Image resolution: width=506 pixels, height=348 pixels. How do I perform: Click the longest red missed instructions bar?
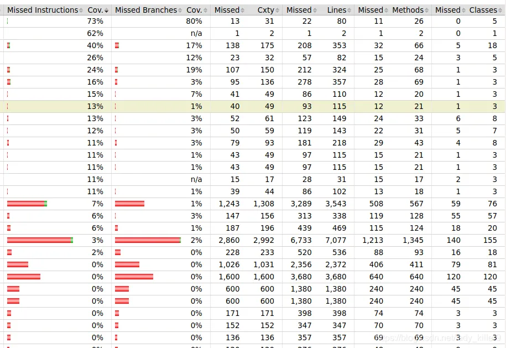(39, 240)
